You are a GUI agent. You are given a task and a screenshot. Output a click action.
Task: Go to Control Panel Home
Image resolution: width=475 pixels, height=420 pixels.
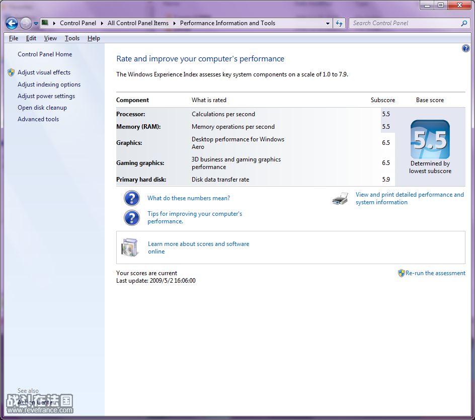click(x=45, y=54)
